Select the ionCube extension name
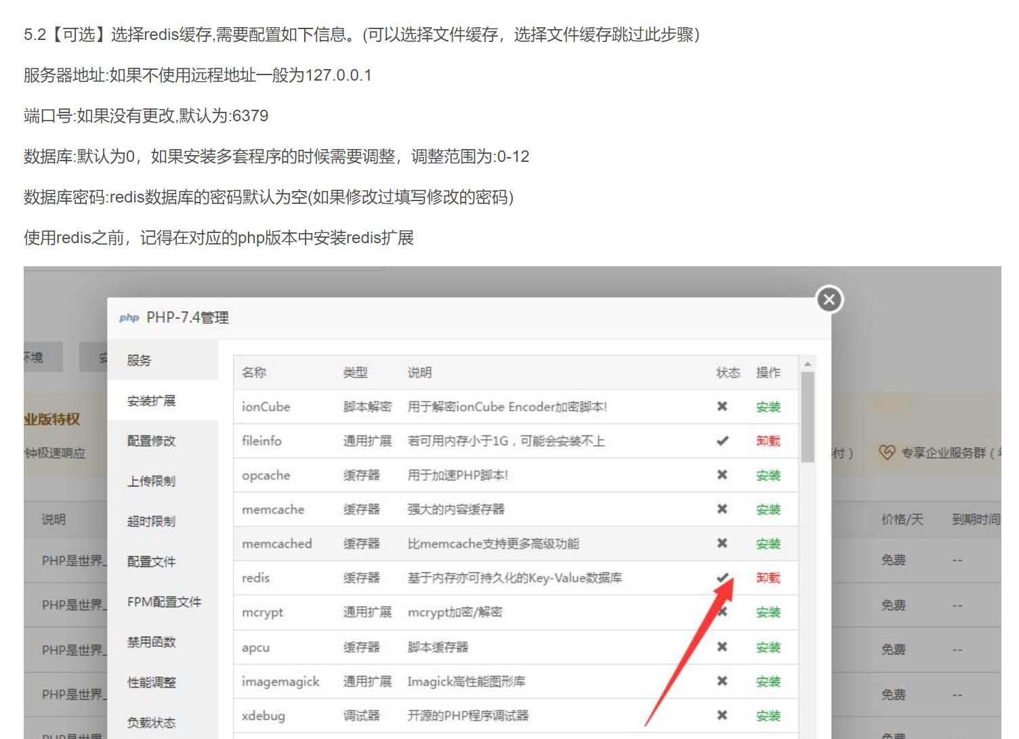This screenshot has height=739, width=1019. tap(266, 406)
